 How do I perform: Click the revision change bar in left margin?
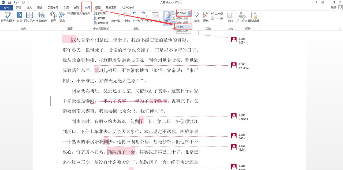pyautogui.click(x=51, y=101)
